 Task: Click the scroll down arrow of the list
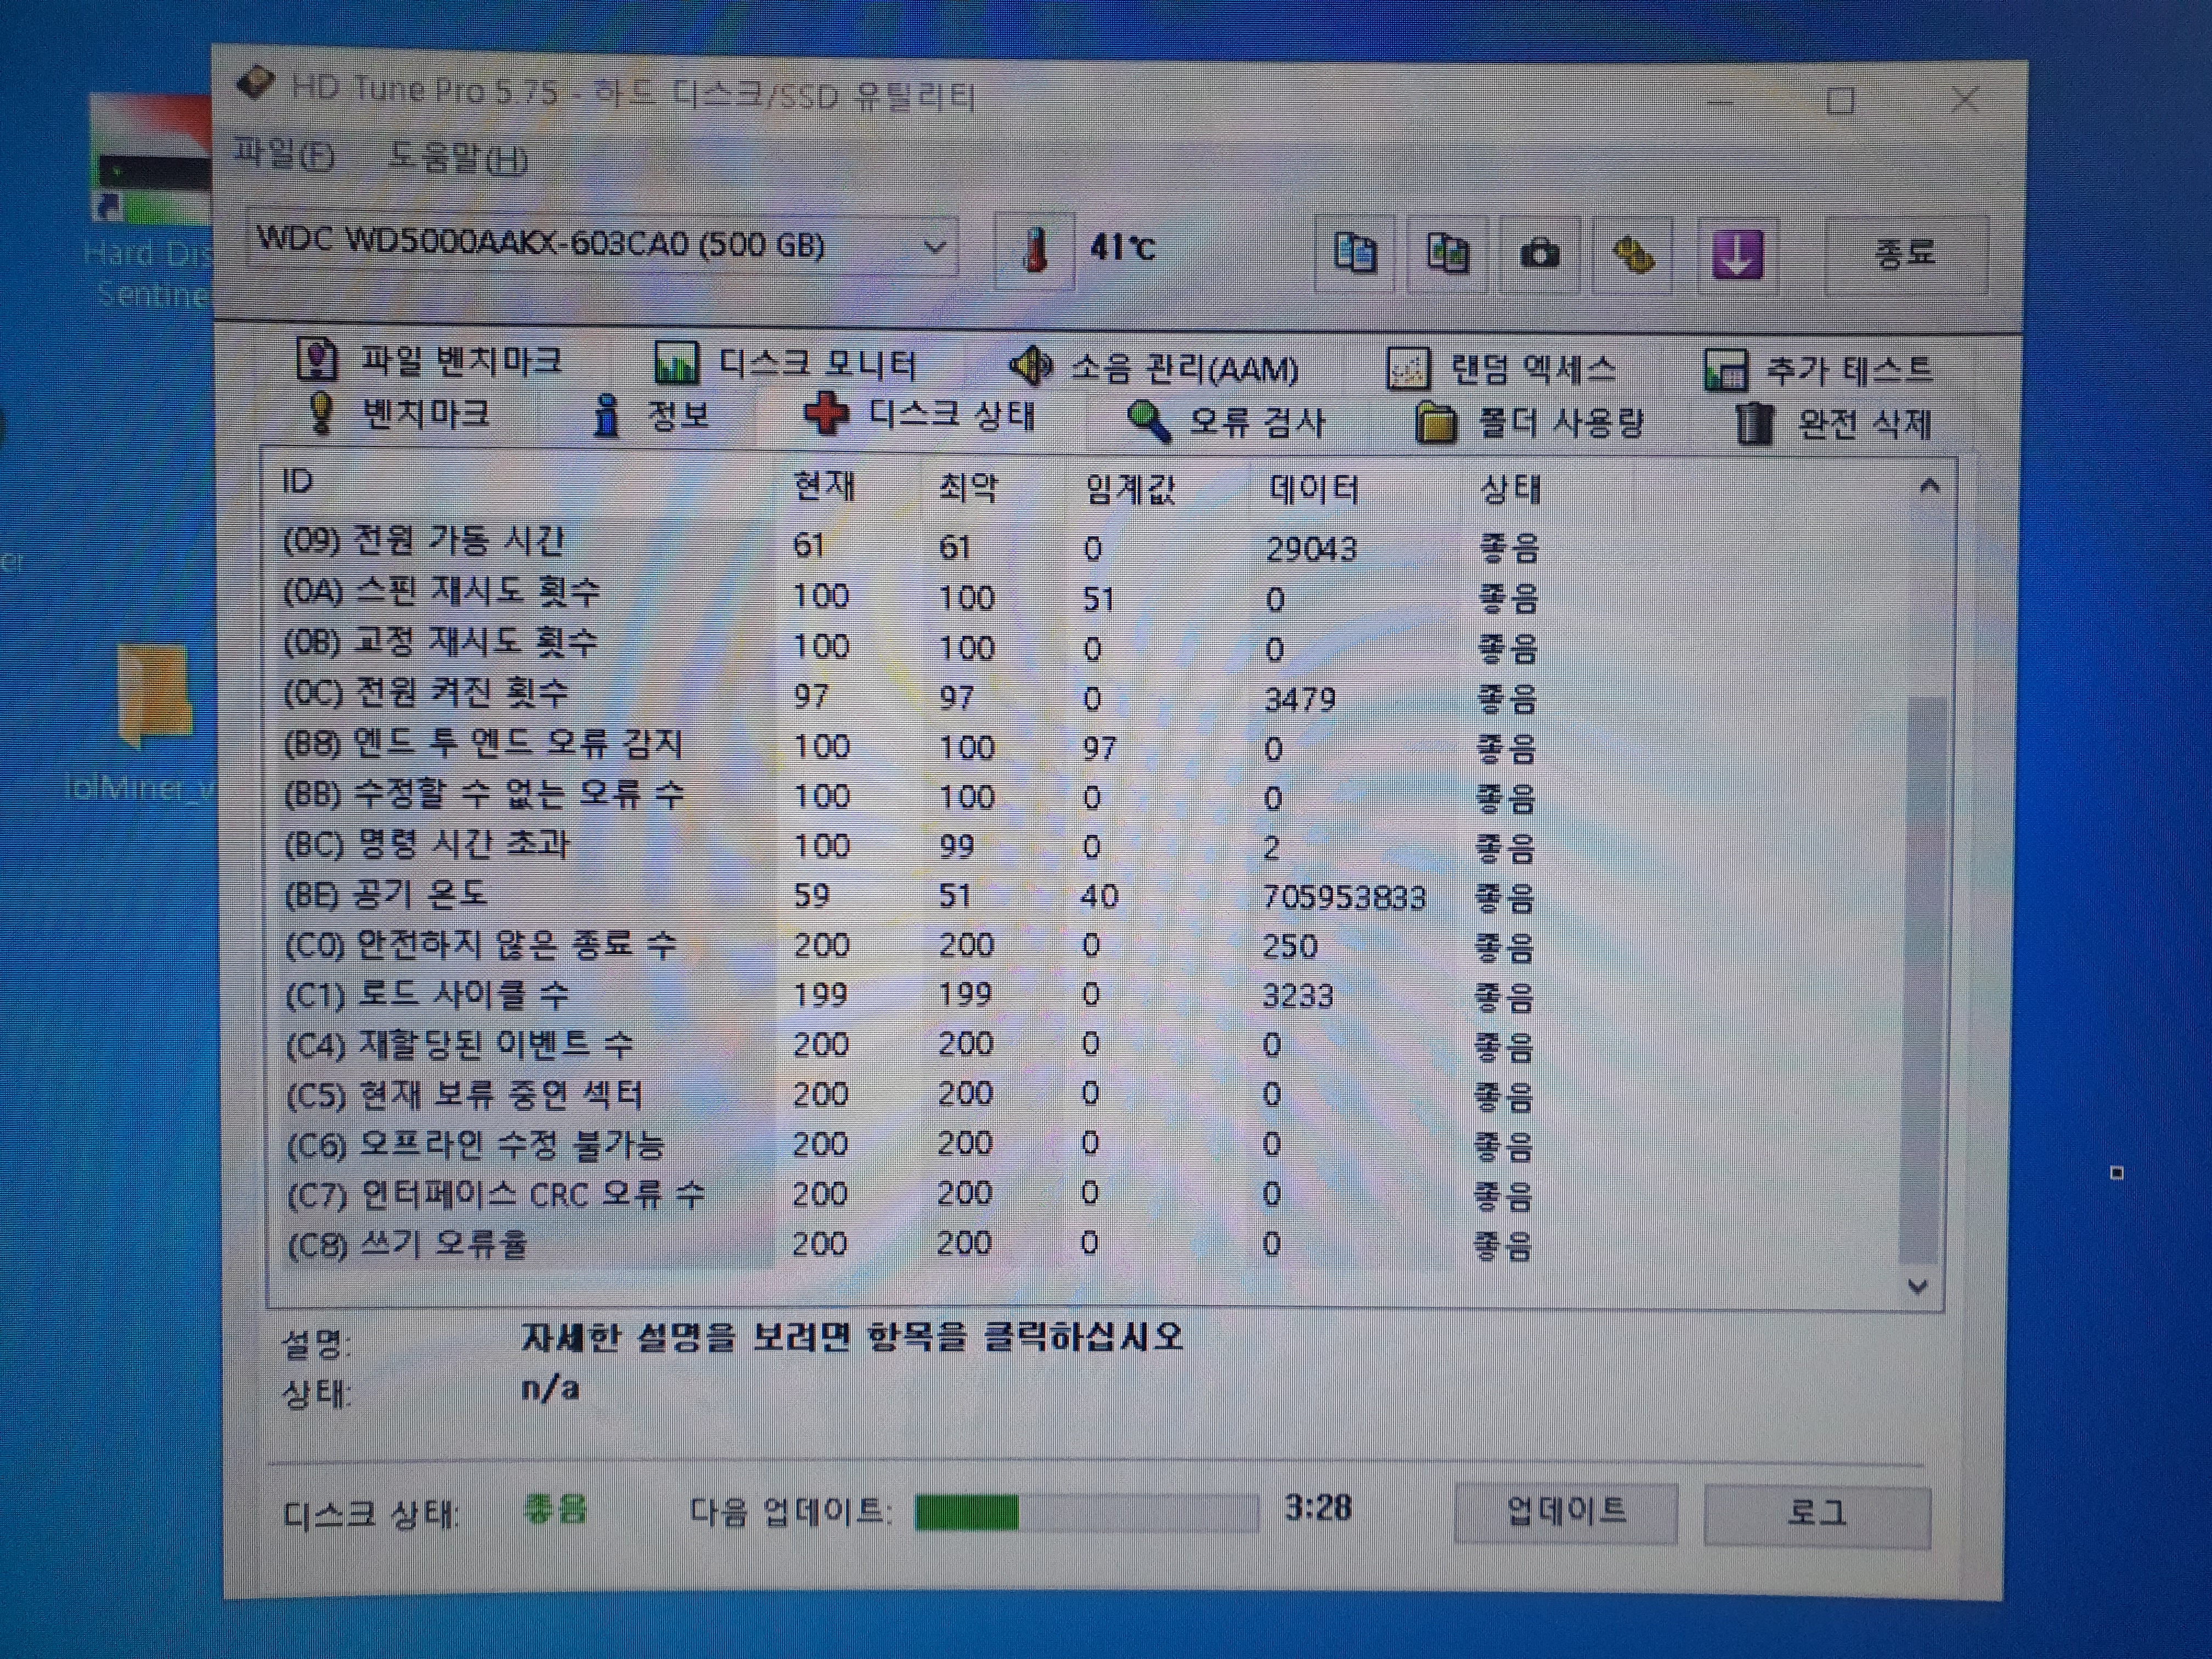coord(1917,1286)
